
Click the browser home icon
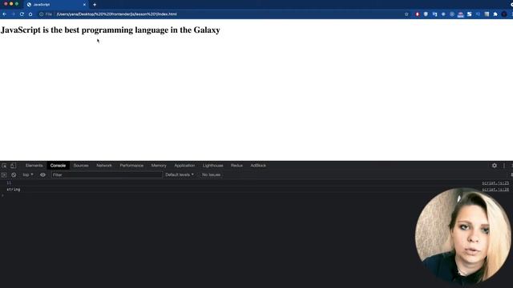(x=30, y=14)
